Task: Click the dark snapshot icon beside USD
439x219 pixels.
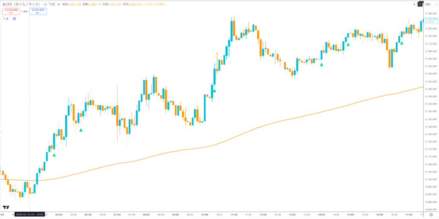Action: (420, 5)
